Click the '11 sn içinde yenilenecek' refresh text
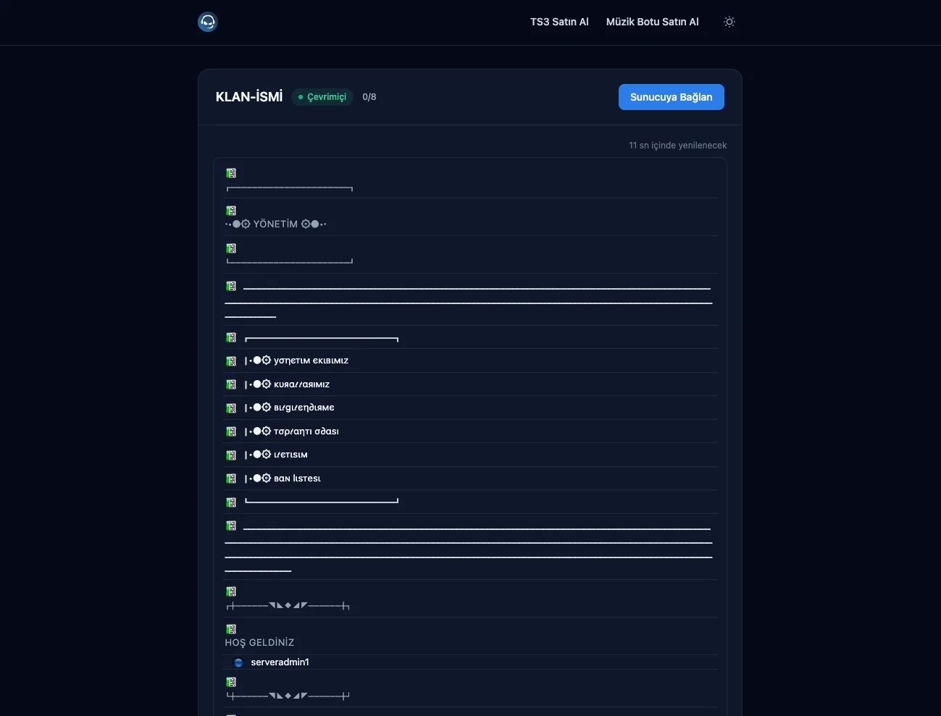Screen dimensions: 941x716 pyautogui.click(x=678, y=146)
